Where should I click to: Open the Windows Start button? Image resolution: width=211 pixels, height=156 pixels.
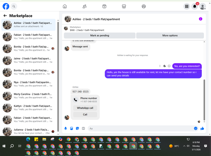tap(4, 146)
